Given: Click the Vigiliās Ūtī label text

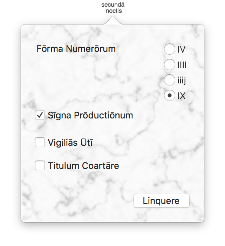Looking at the screenshot, I should click(x=70, y=143).
